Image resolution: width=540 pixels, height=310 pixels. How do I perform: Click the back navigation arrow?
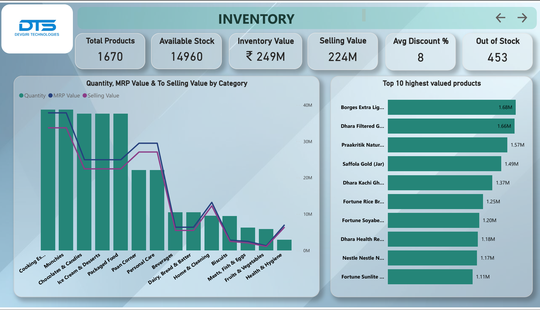pos(500,18)
